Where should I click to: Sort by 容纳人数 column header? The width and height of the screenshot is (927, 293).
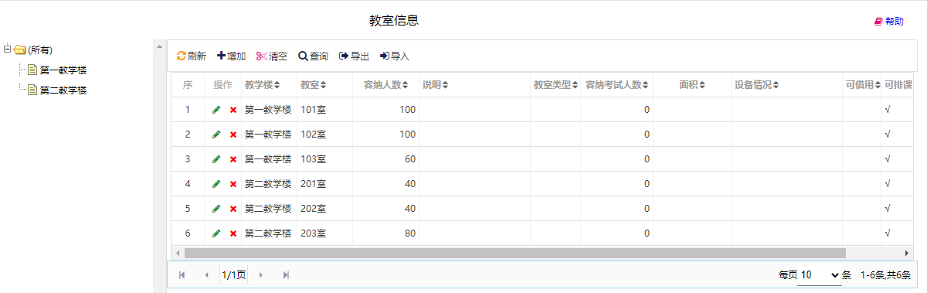click(x=386, y=85)
